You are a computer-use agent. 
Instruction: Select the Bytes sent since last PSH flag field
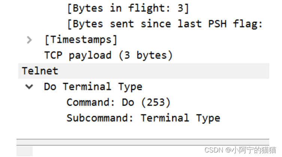click(165, 24)
